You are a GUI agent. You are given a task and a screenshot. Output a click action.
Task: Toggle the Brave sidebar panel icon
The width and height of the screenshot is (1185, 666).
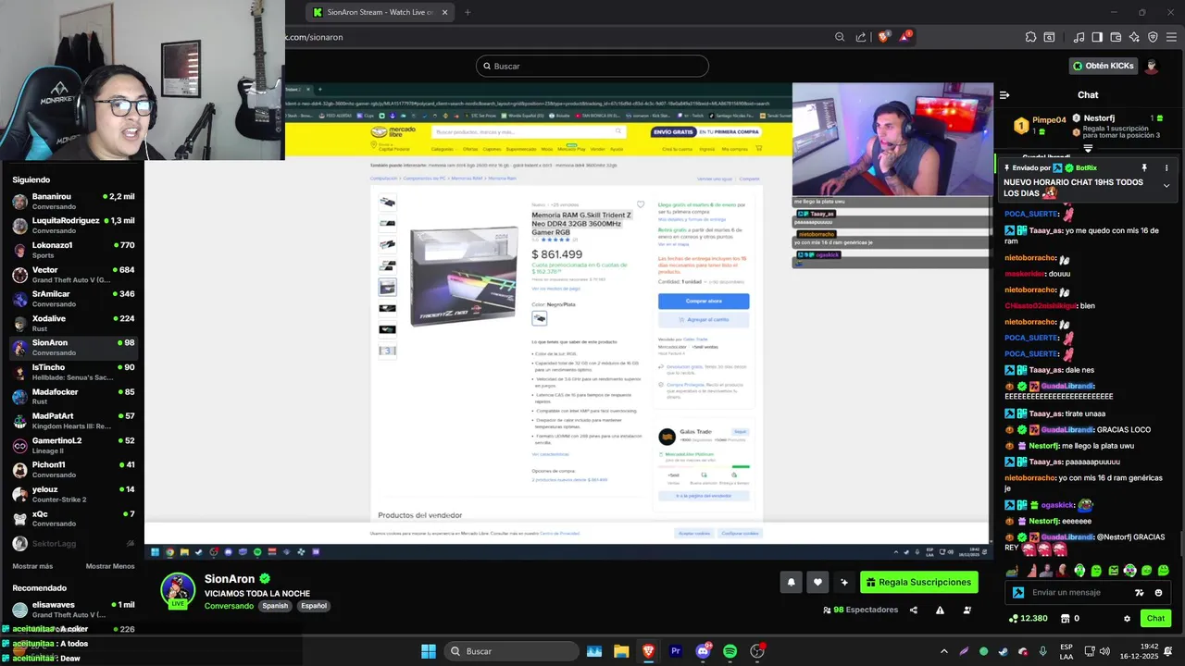(x=1097, y=37)
